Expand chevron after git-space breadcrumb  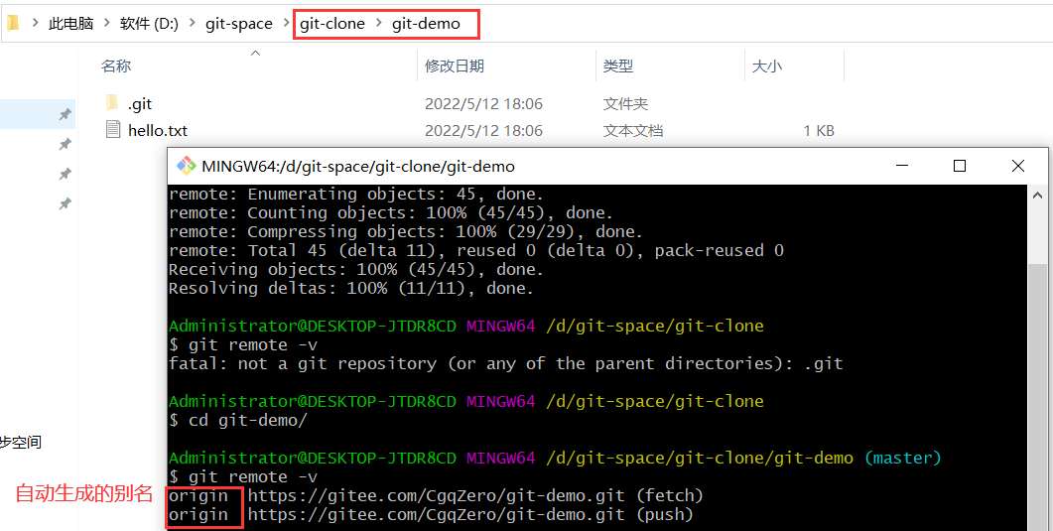(287, 24)
